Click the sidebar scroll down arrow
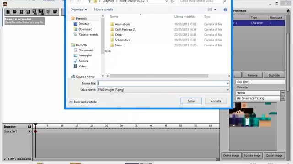The height and width of the screenshot is (164, 293). 103,76
